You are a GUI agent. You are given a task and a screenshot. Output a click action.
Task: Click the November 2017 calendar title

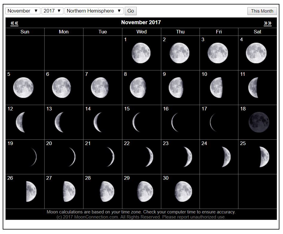141,22
